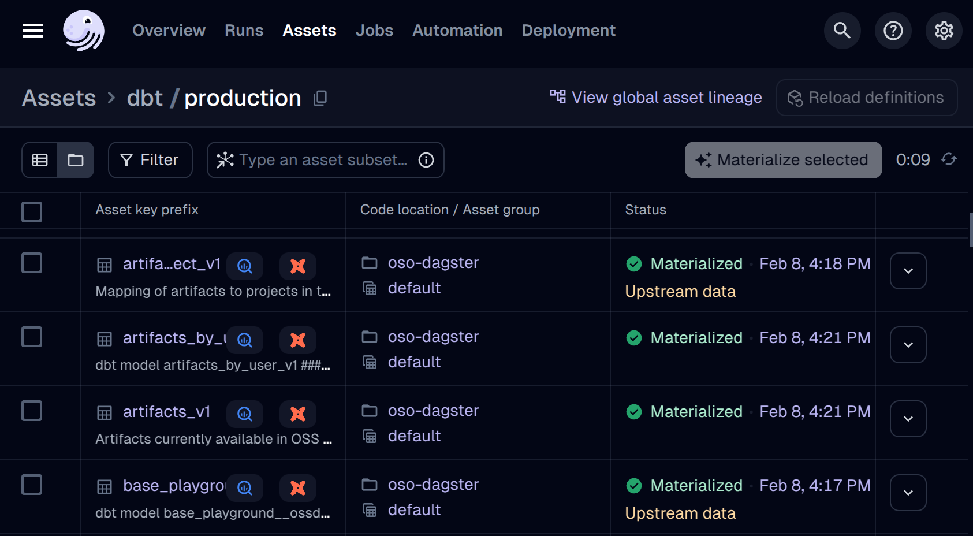Image resolution: width=973 pixels, height=536 pixels.
Task: Open the Filter dropdown
Action: 150,160
